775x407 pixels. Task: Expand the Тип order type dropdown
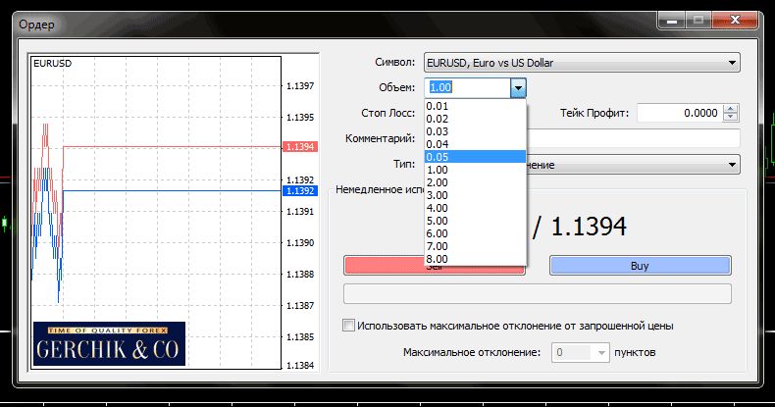coord(732,165)
